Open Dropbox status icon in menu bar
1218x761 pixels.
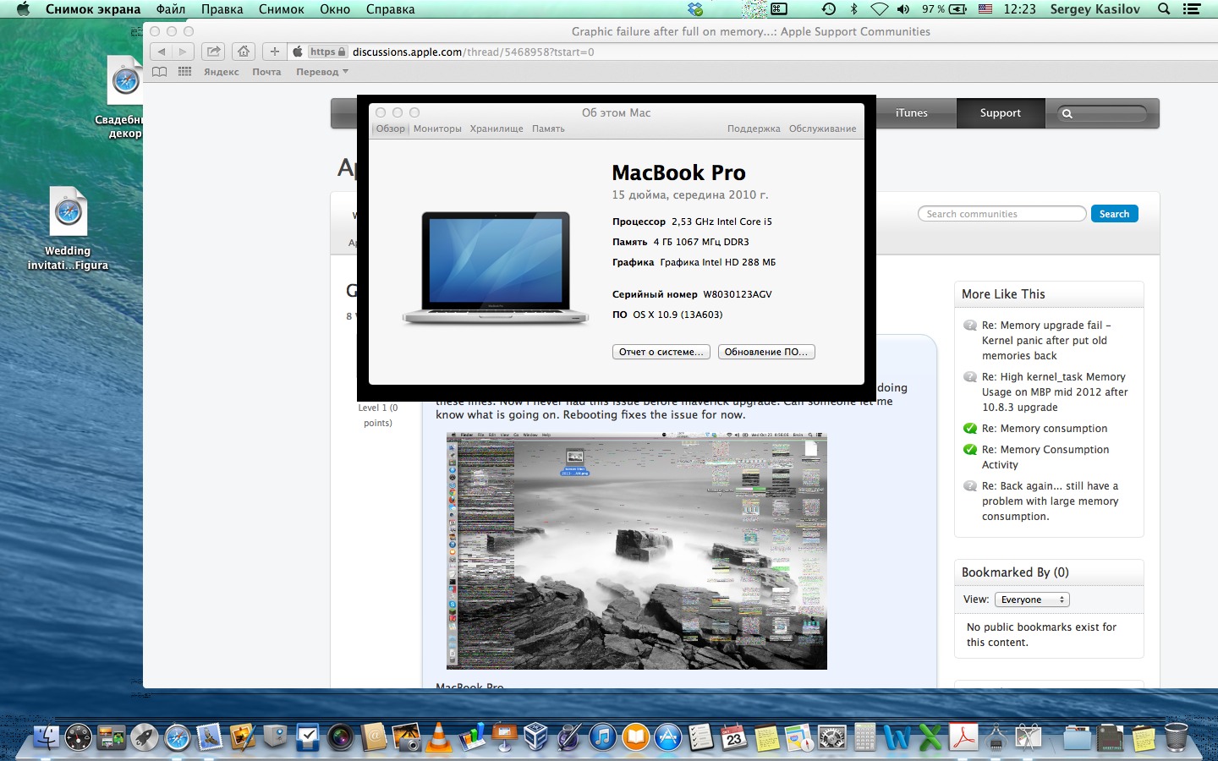tap(695, 9)
